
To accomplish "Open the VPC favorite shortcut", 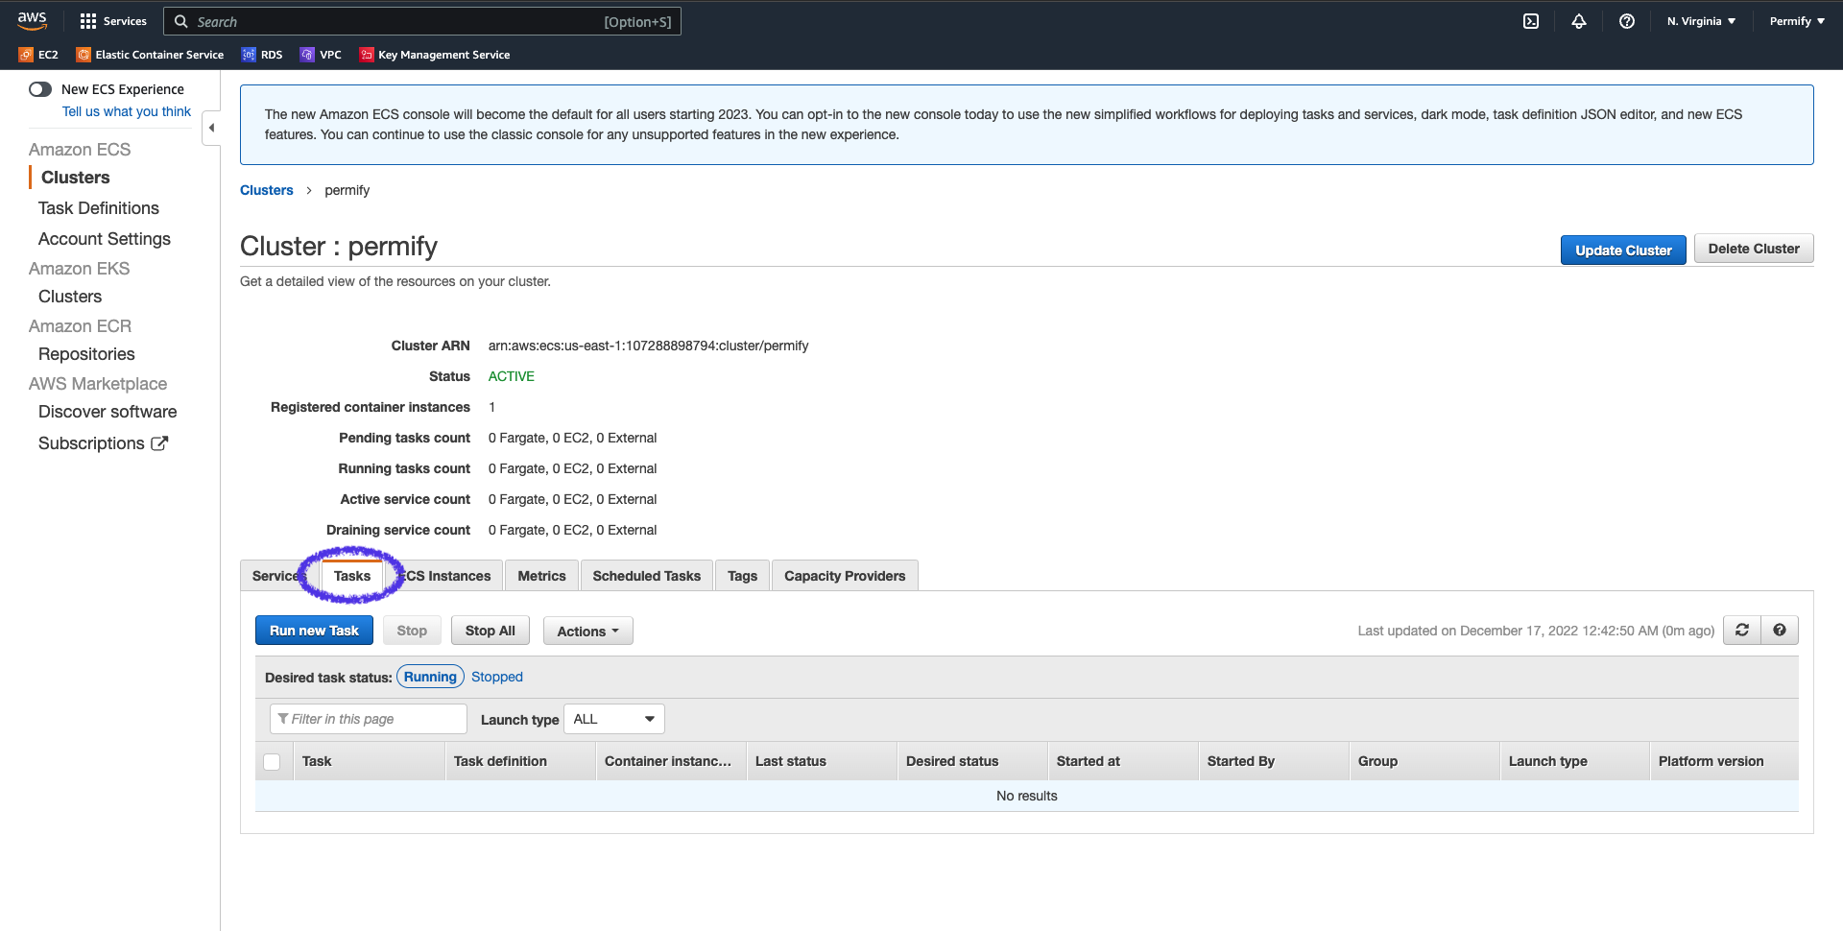I will [321, 55].
